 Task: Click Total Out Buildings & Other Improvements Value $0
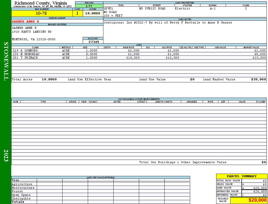click(264, 162)
